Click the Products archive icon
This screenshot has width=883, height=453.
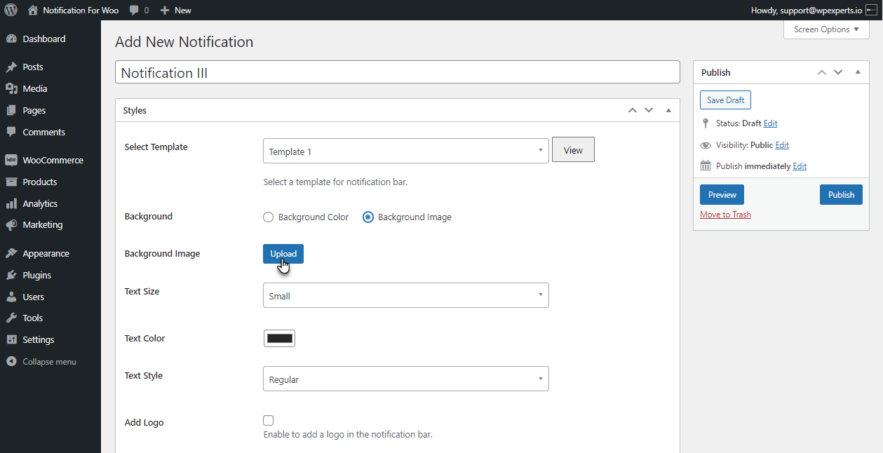coord(11,182)
